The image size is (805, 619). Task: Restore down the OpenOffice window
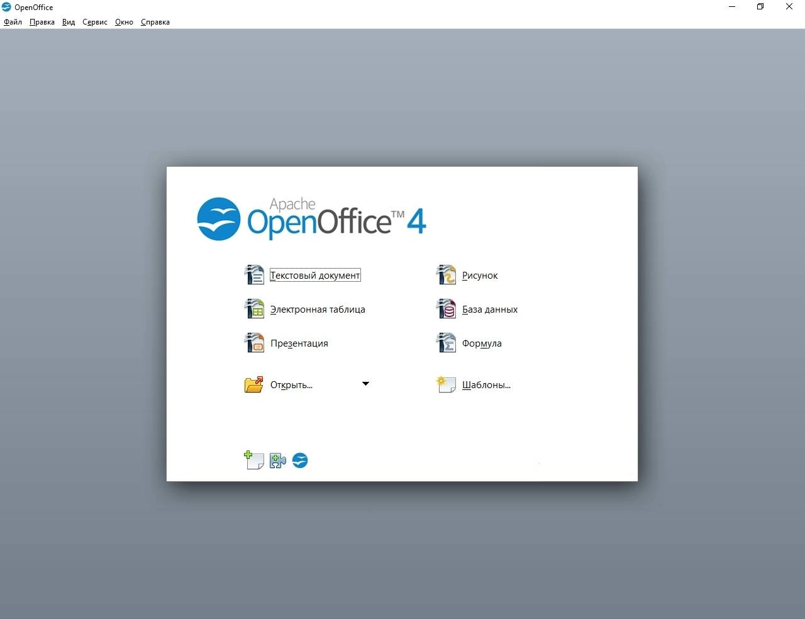(760, 7)
